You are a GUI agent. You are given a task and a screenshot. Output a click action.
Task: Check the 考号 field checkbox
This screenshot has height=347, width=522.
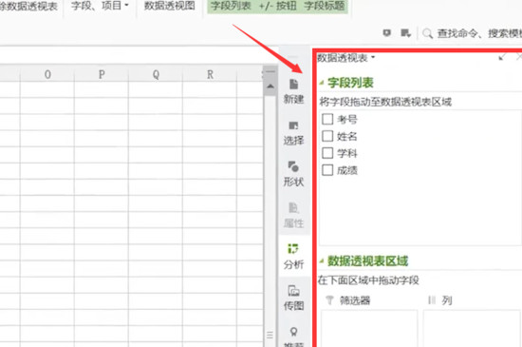tap(327, 119)
